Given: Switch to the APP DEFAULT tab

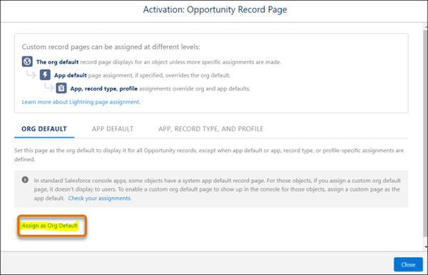Looking at the screenshot, I should (113, 129).
